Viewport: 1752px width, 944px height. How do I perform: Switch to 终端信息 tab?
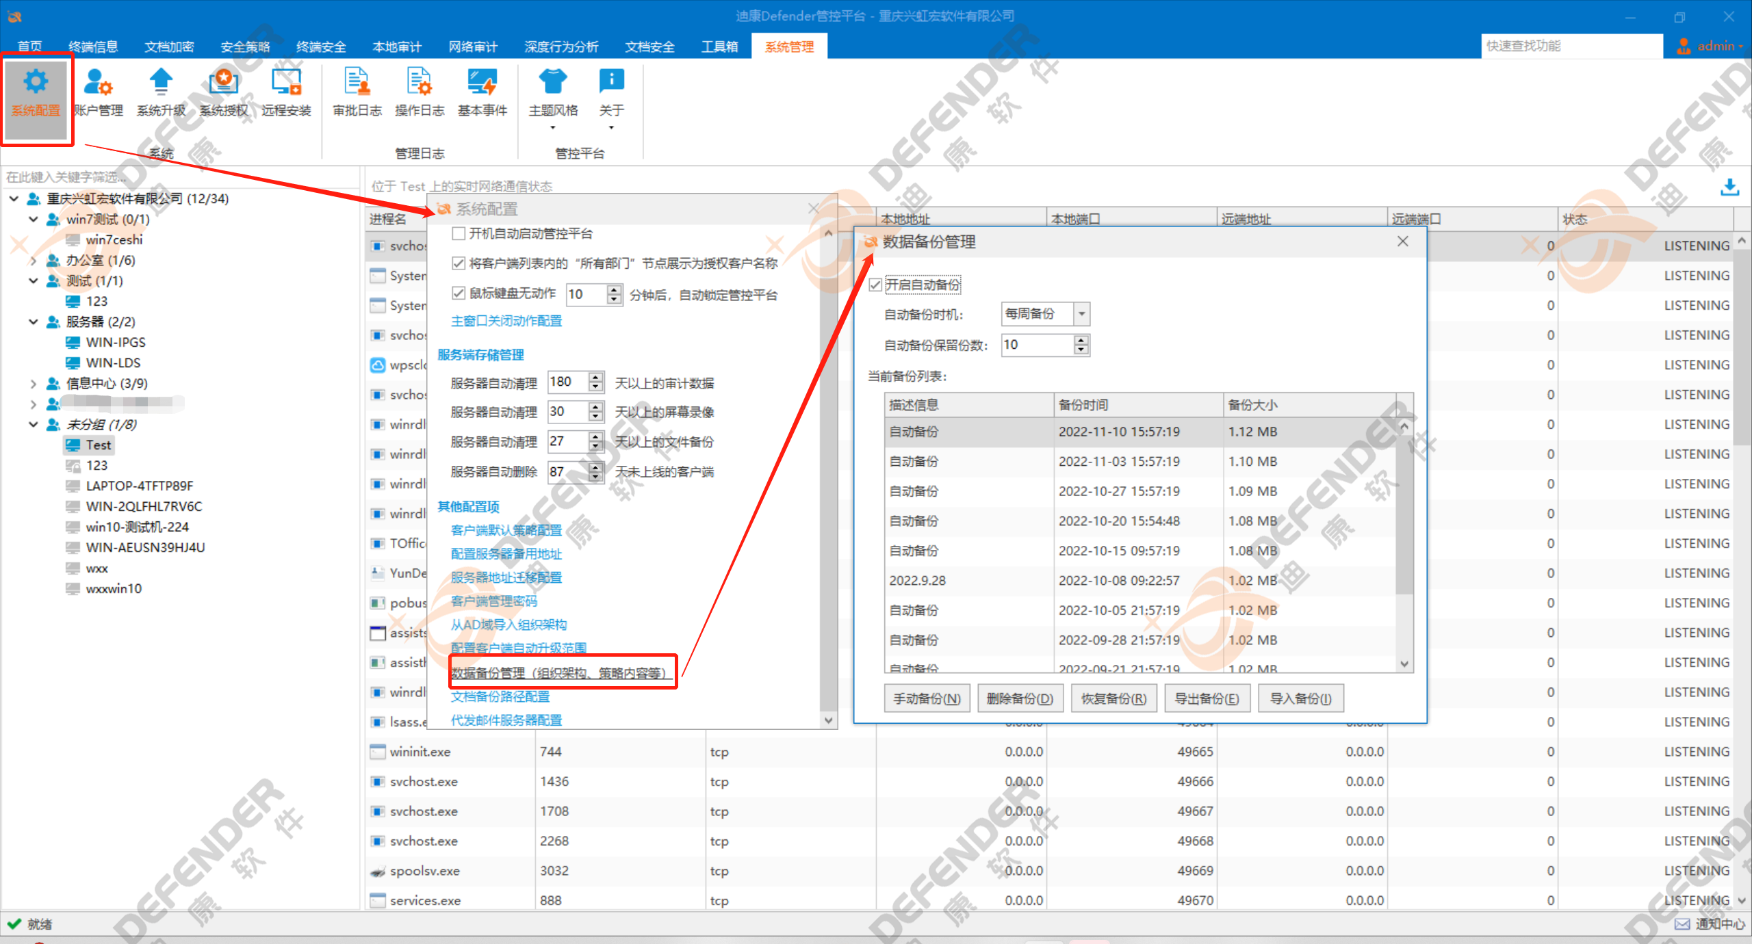[93, 47]
